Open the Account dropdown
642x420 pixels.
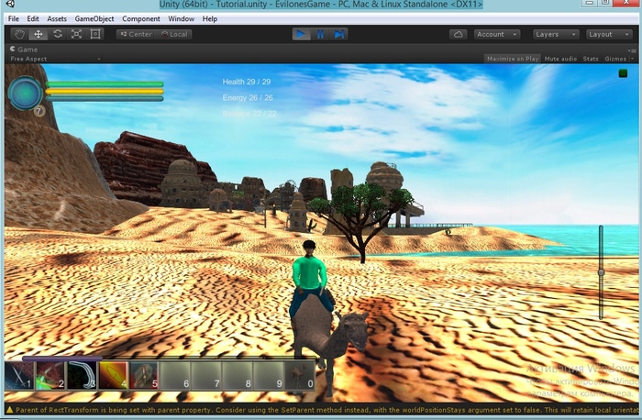click(496, 34)
